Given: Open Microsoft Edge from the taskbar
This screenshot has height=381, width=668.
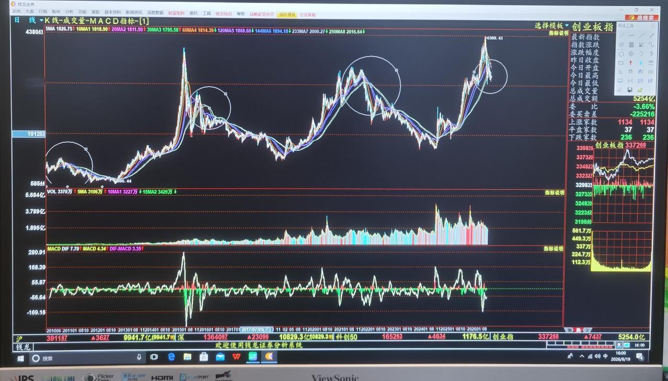Looking at the screenshot, I should (x=171, y=357).
